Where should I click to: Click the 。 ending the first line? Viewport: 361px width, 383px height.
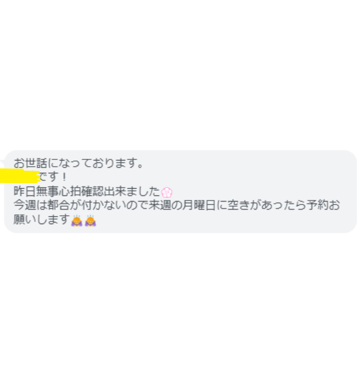tap(140, 165)
